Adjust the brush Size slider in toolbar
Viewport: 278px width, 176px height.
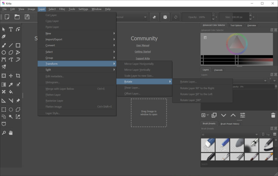234,17
